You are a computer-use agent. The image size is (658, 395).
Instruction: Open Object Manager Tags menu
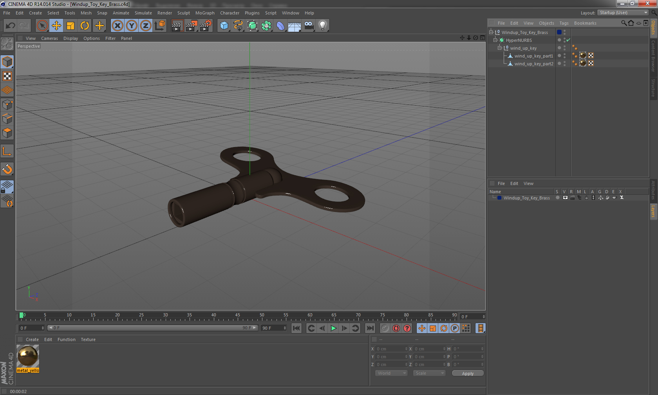(564, 23)
